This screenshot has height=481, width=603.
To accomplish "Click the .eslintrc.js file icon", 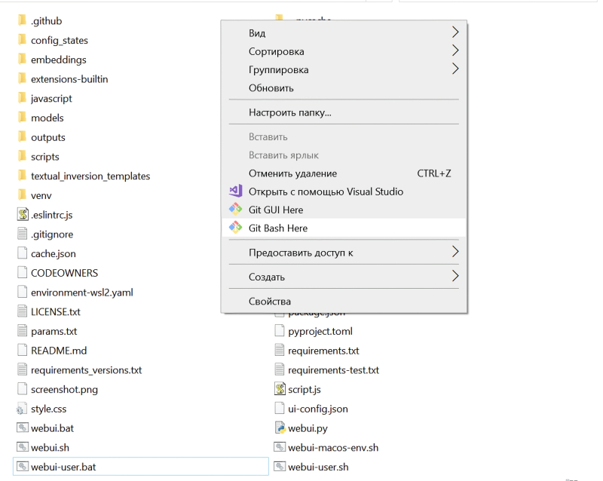I will coord(22,215).
